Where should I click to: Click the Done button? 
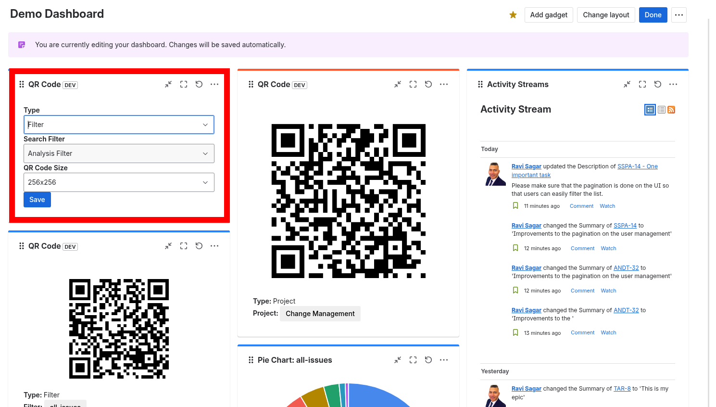pos(653,15)
